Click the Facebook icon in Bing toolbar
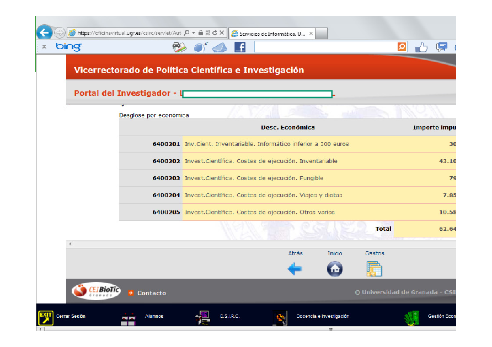Viewport: 492px width, 347px height. (240, 47)
